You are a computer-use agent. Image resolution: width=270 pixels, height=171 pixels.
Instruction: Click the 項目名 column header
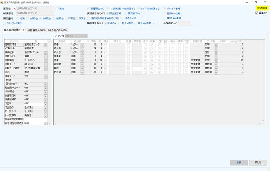62,41
